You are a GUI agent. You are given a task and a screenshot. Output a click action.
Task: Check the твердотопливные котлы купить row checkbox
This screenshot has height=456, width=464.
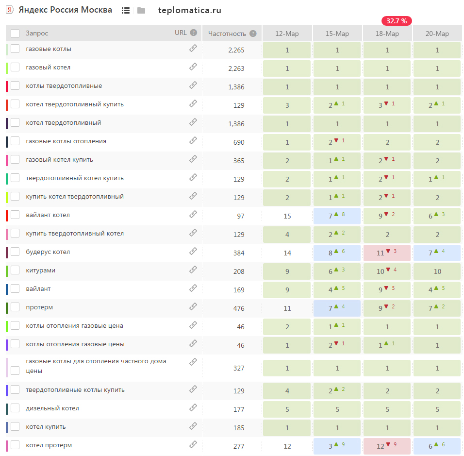(x=15, y=389)
